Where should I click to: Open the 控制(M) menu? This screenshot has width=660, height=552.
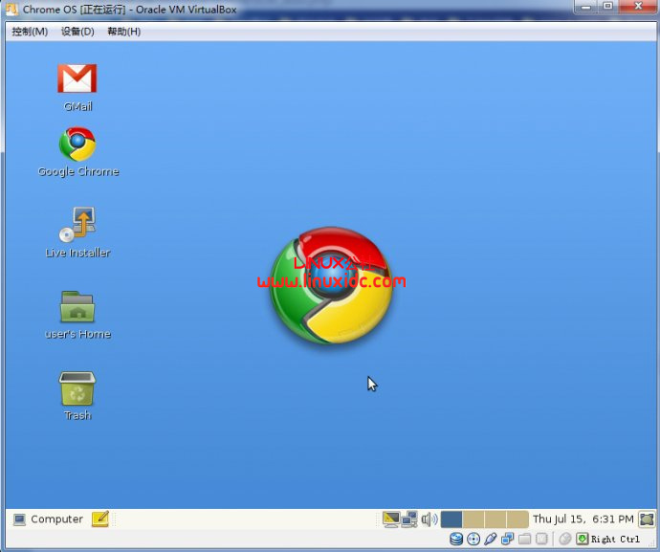coord(30,32)
